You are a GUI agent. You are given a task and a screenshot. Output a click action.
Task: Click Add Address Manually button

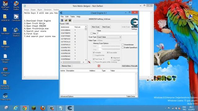point(130,66)
